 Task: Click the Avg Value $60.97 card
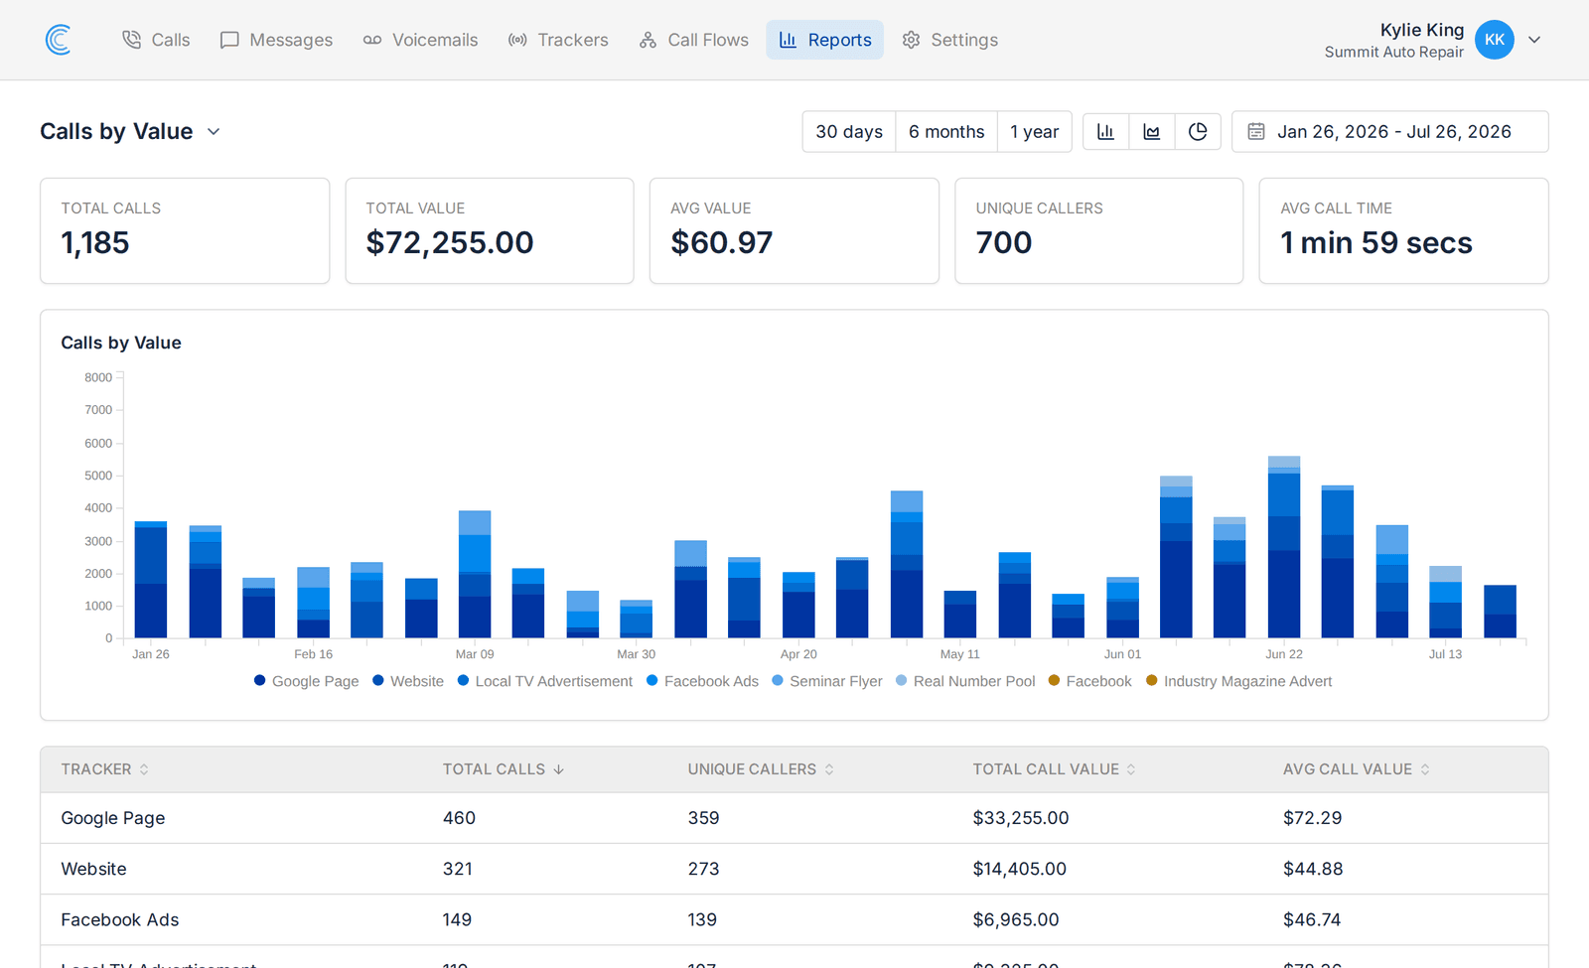pos(794,231)
